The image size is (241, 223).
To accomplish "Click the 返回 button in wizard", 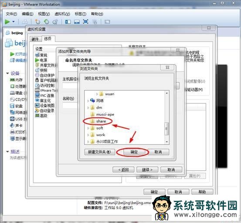I will (x=123, y=170).
